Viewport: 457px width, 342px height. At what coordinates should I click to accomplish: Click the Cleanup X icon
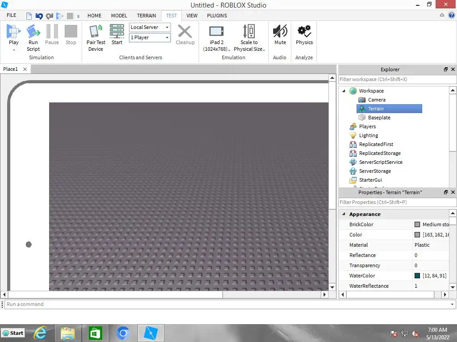point(185,32)
